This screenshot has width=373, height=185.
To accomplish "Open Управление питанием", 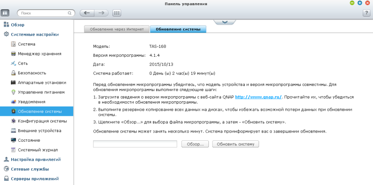I will point(41,92).
